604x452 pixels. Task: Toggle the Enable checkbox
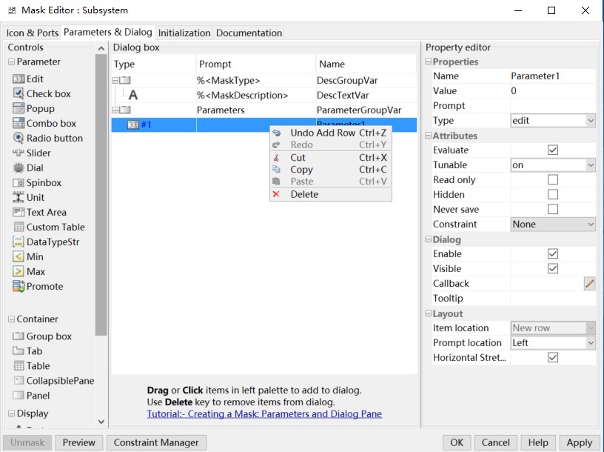pos(553,253)
